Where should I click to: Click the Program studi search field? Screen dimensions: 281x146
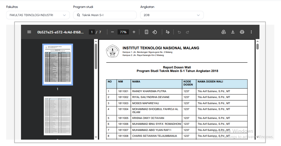click(105, 15)
